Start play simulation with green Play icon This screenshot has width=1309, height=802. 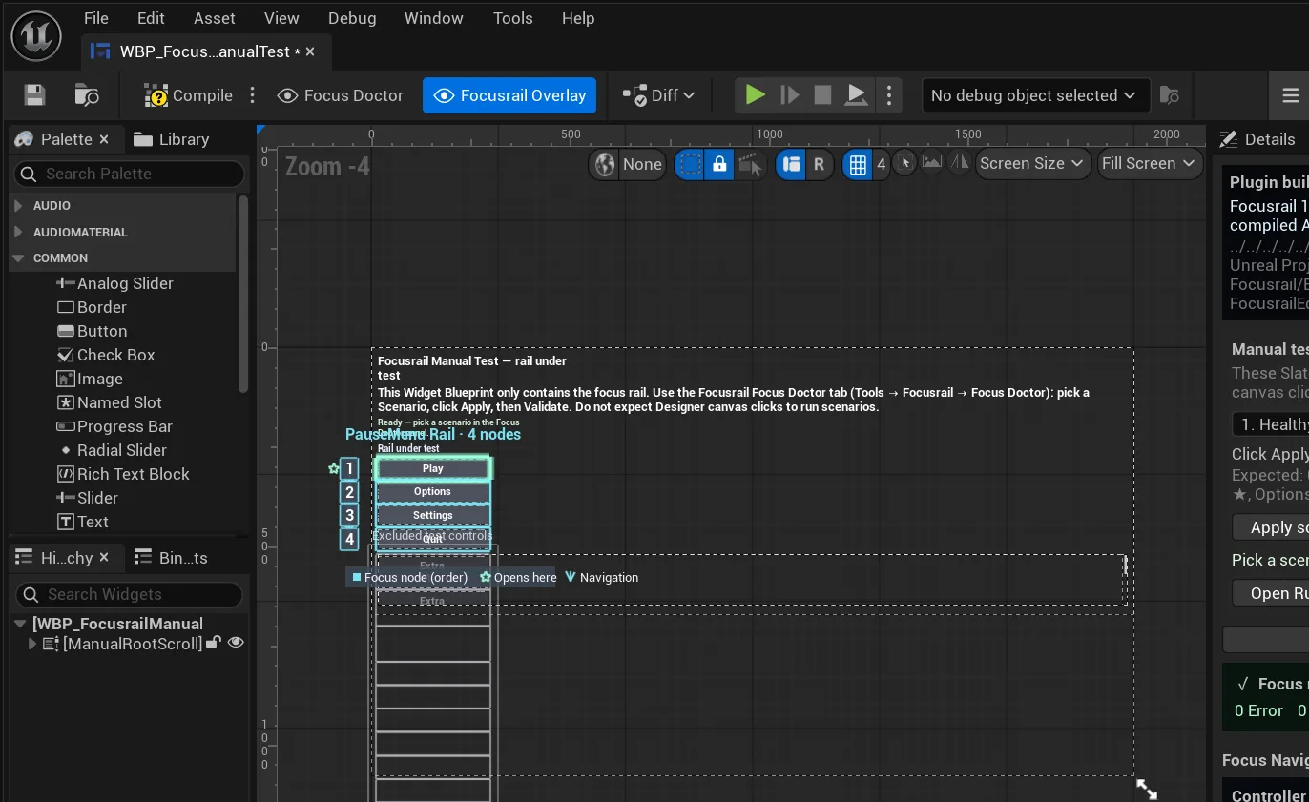(756, 94)
